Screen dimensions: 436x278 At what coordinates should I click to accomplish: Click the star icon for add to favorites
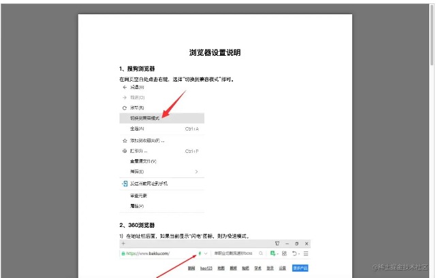124,140
